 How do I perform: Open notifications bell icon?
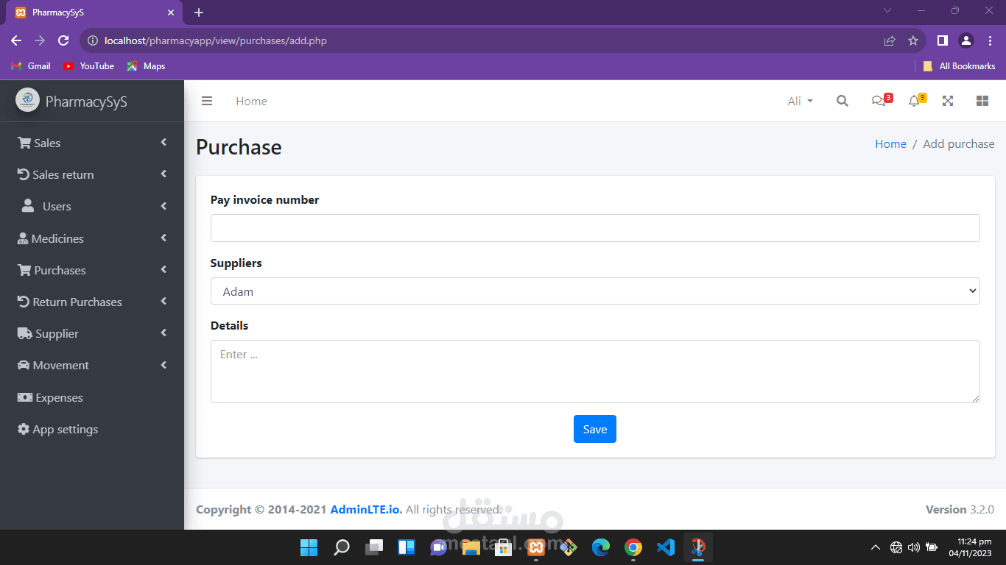click(916, 100)
